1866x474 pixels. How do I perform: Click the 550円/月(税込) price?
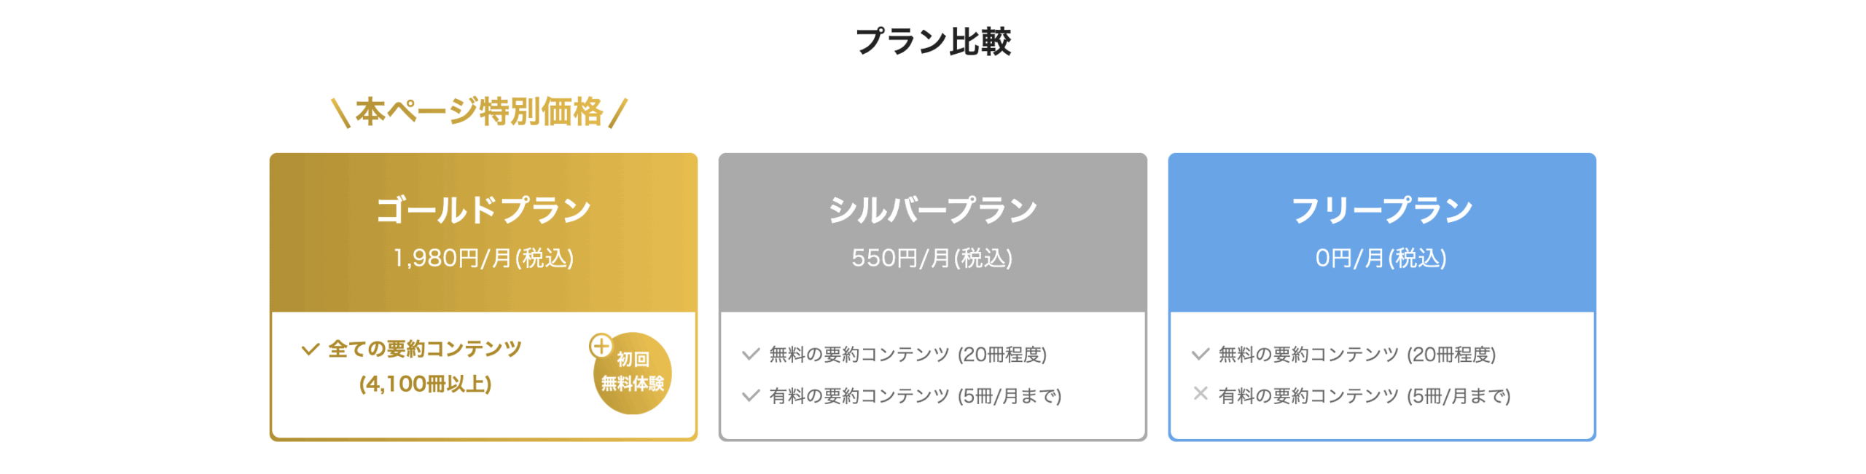[x=932, y=258]
